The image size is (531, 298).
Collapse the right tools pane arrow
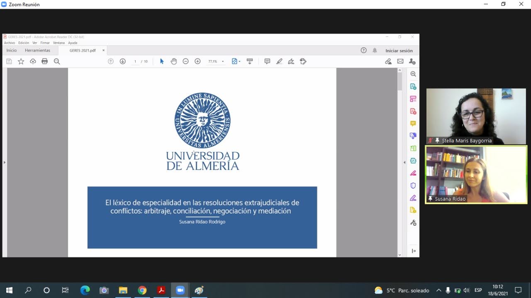404,162
